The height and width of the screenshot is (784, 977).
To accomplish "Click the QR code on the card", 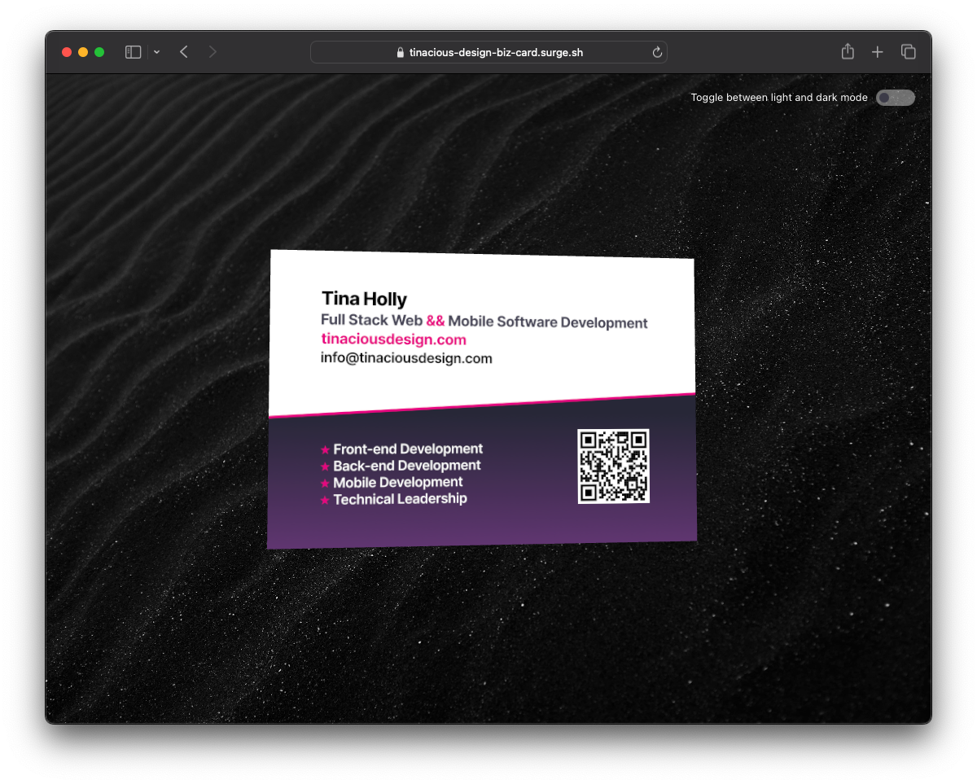I will click(614, 466).
